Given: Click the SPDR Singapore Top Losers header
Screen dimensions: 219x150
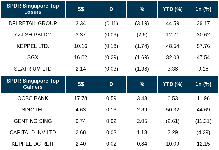Looking at the screenshot, I should click(33, 9).
